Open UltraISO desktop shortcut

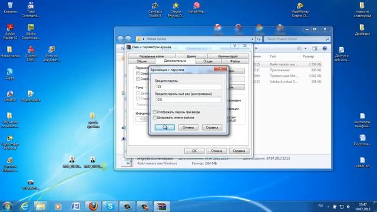[10, 95]
